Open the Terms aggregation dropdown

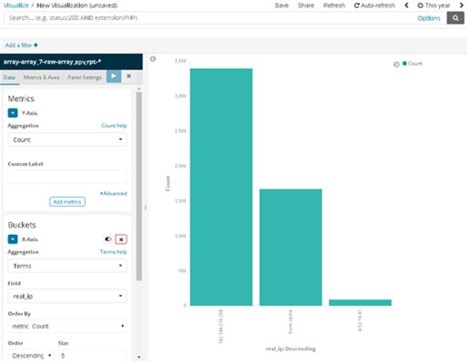click(67, 266)
